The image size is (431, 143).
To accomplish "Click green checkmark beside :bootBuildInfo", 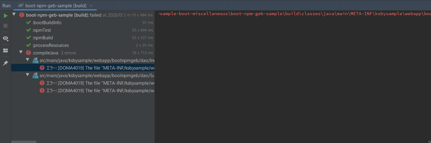I will 28,22.
